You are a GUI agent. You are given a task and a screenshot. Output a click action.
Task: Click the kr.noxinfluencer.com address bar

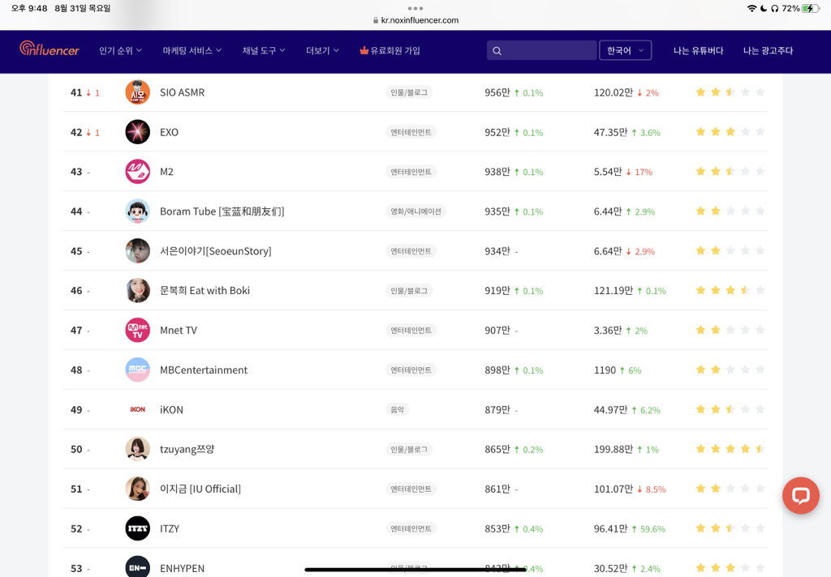pos(415,20)
